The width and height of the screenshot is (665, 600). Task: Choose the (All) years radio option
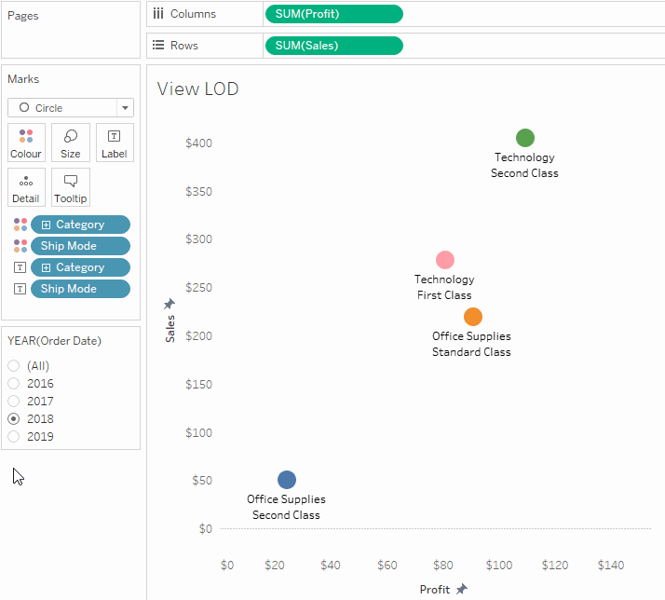click(x=13, y=365)
